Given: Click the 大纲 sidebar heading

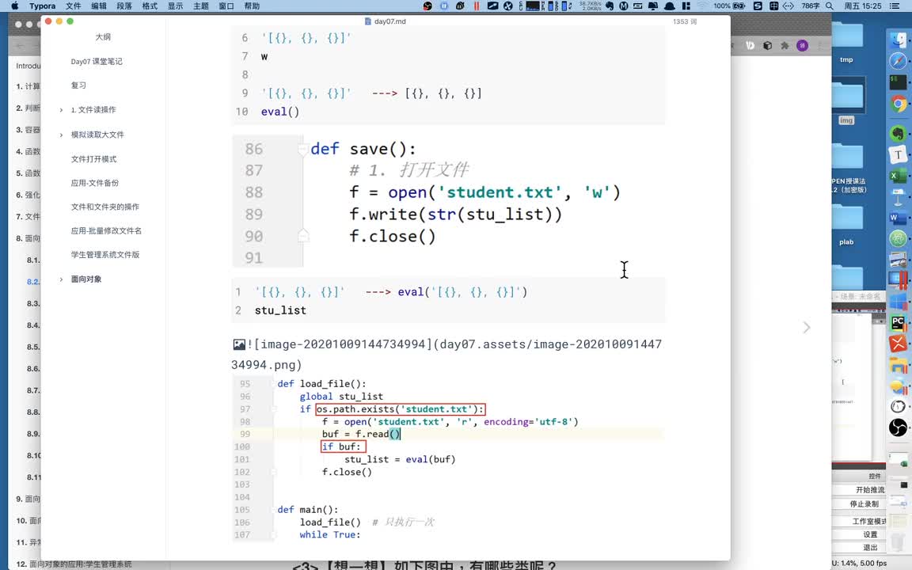Looking at the screenshot, I should pyautogui.click(x=103, y=37).
